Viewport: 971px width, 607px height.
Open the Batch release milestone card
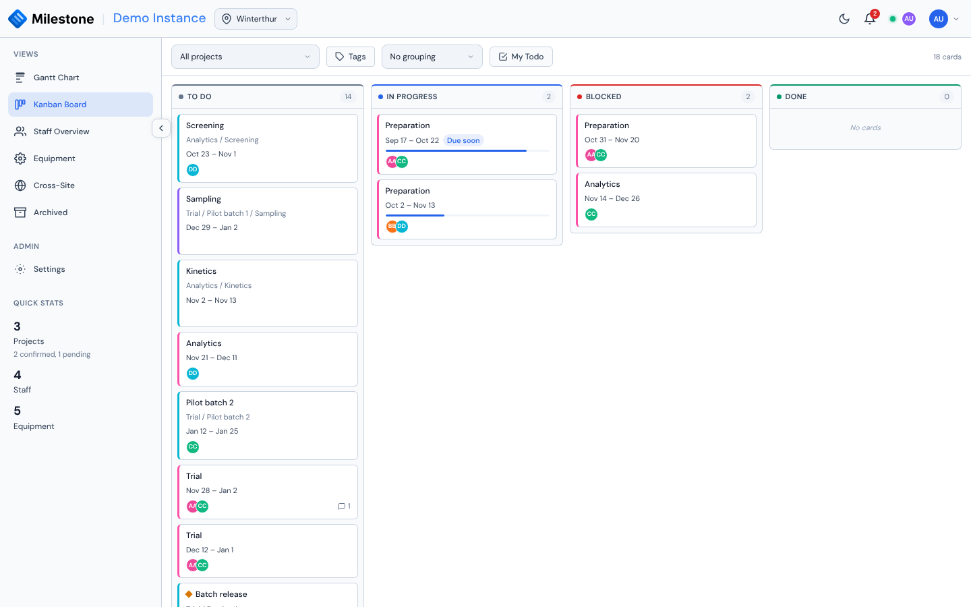tap(268, 595)
